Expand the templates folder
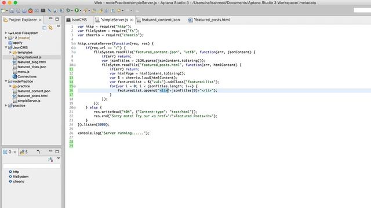This screenshot has width=371, height=208. [x=10, y=53]
